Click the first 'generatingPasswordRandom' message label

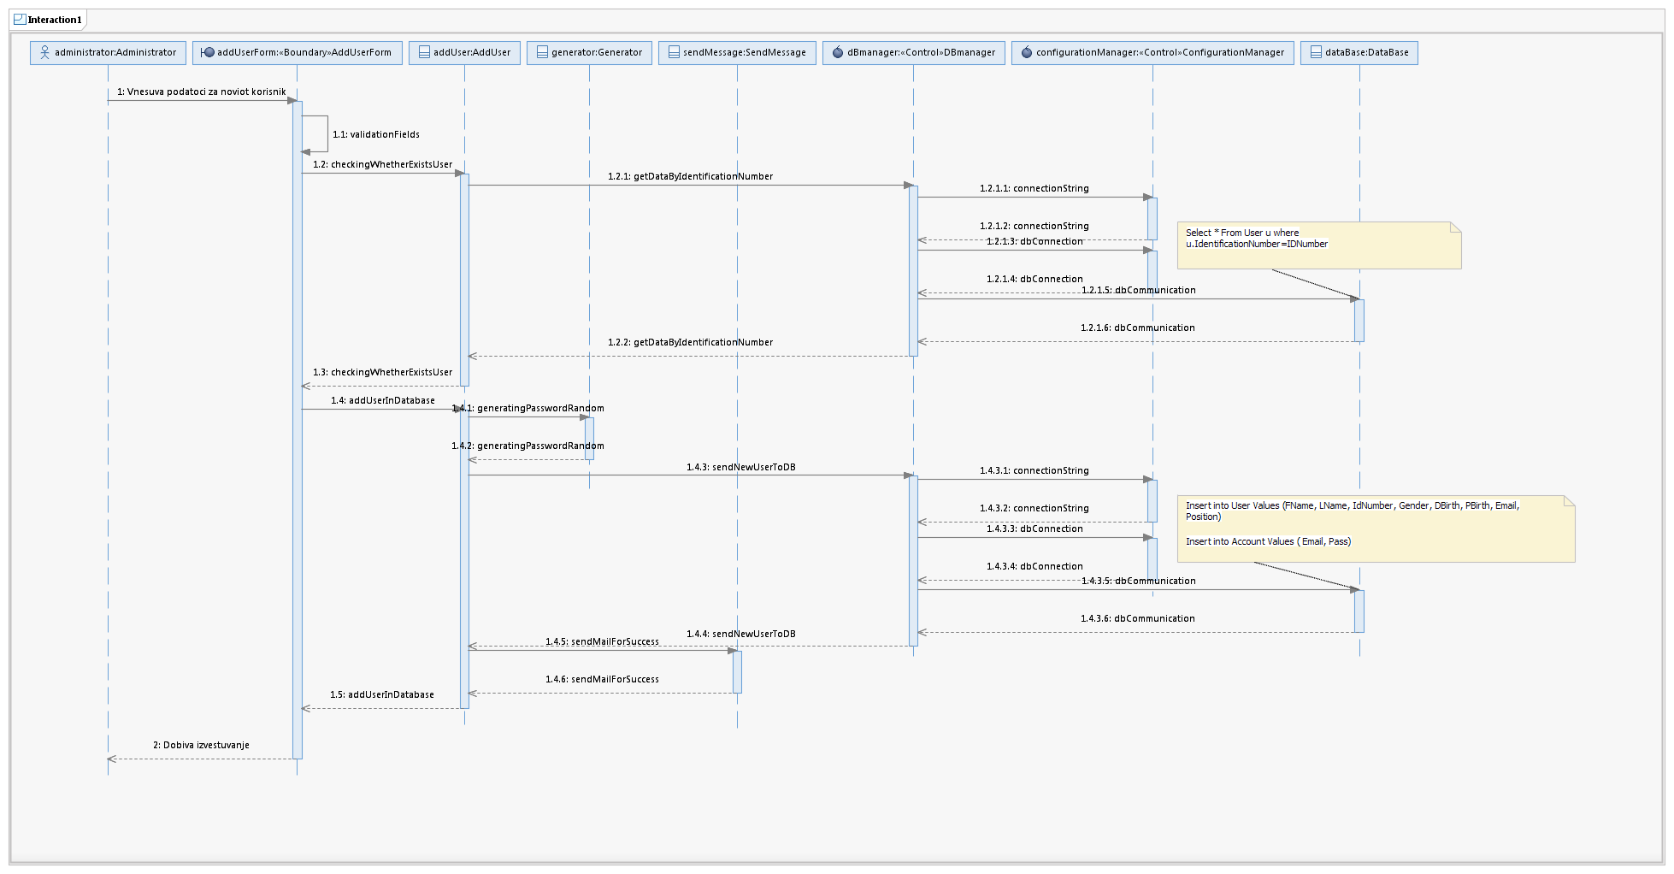click(528, 409)
